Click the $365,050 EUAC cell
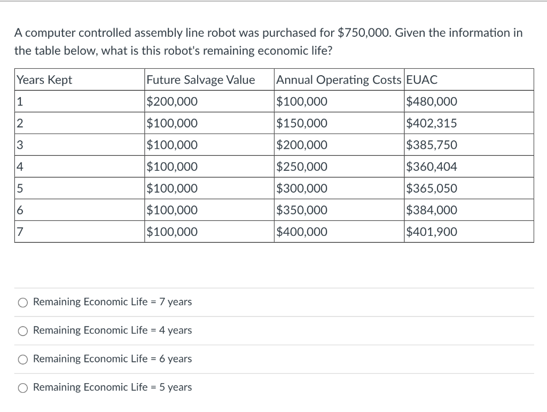This screenshot has height=412, width=547. pyautogui.click(x=469, y=188)
